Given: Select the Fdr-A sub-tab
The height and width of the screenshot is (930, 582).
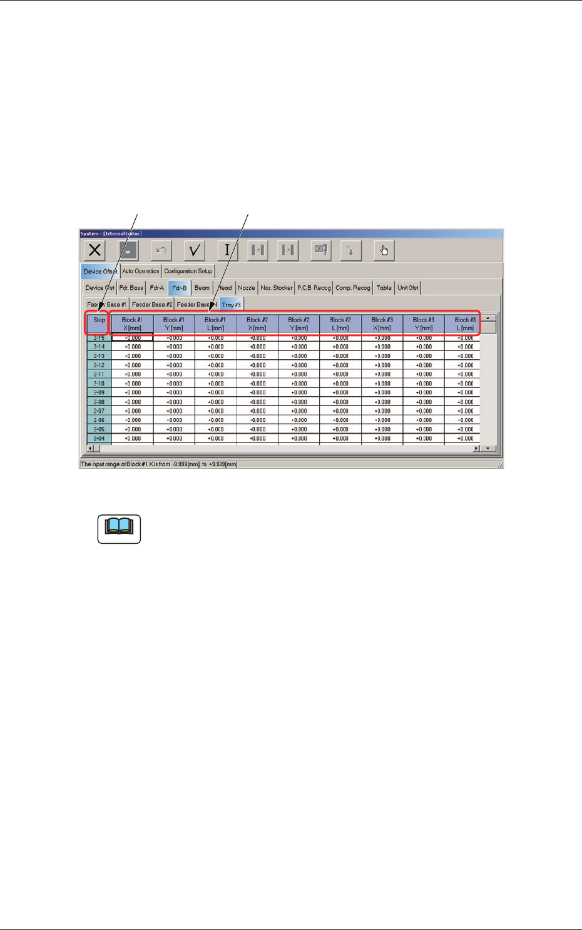Looking at the screenshot, I should (x=157, y=288).
